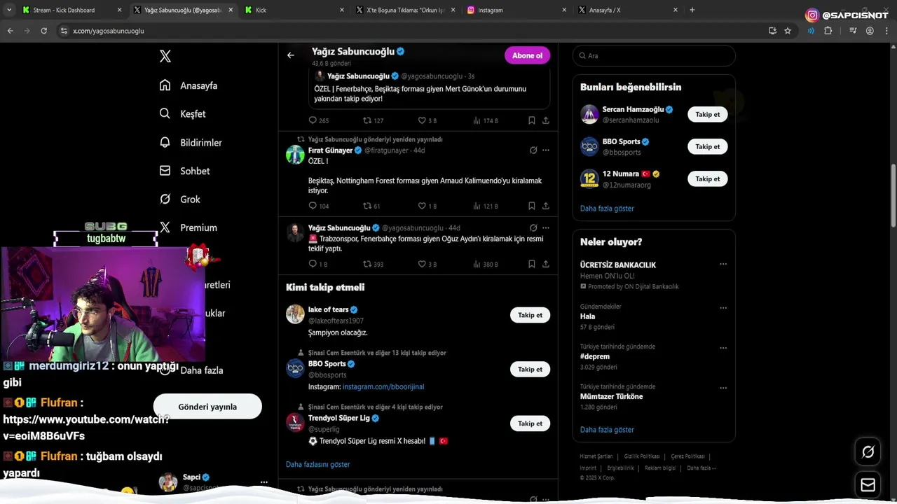The image size is (897, 504).
Task: Open Premium from the sidebar
Action: (x=188, y=227)
